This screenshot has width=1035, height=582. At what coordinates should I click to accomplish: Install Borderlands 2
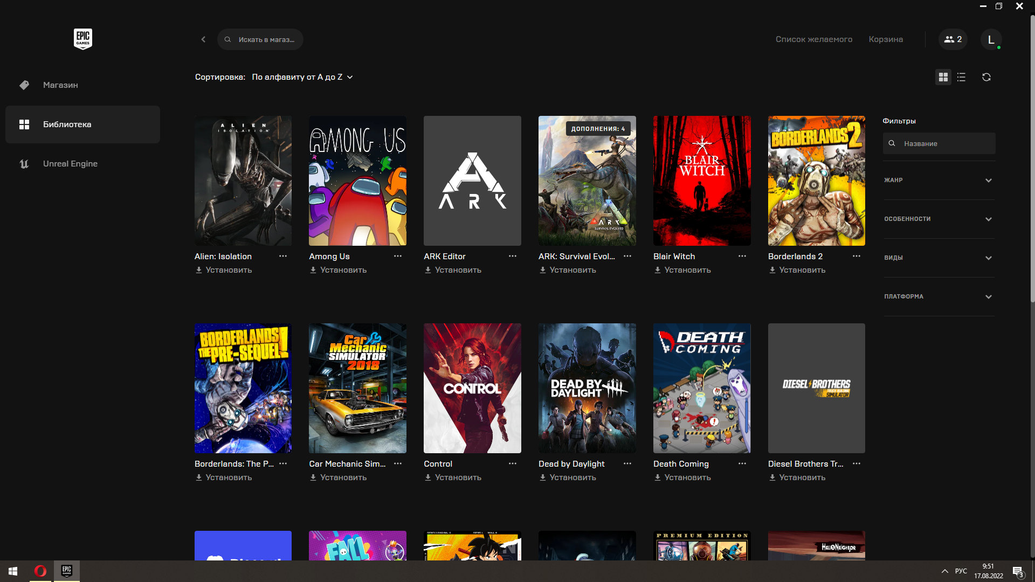pyautogui.click(x=797, y=270)
